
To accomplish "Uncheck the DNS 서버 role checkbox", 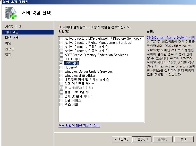I will click(61, 63).
